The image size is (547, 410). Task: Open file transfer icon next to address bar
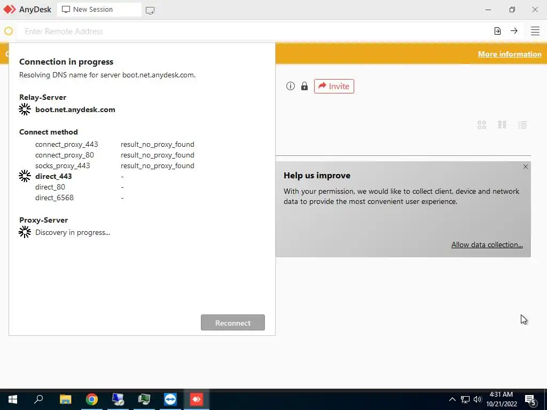(497, 31)
